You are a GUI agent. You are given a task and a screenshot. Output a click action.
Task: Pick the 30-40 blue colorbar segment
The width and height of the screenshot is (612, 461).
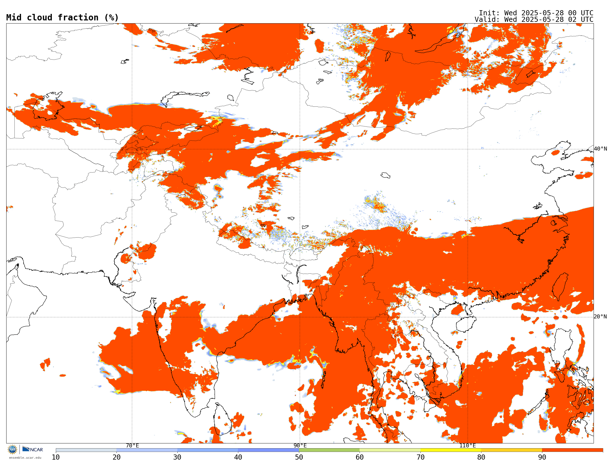pyautogui.click(x=208, y=450)
